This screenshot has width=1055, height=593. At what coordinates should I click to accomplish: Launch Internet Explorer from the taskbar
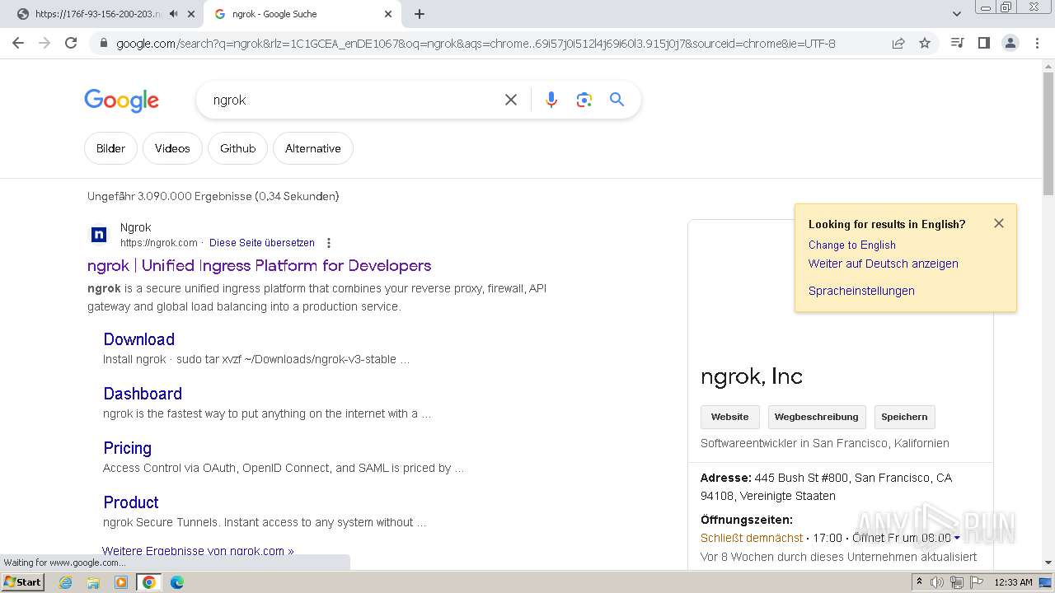click(65, 582)
